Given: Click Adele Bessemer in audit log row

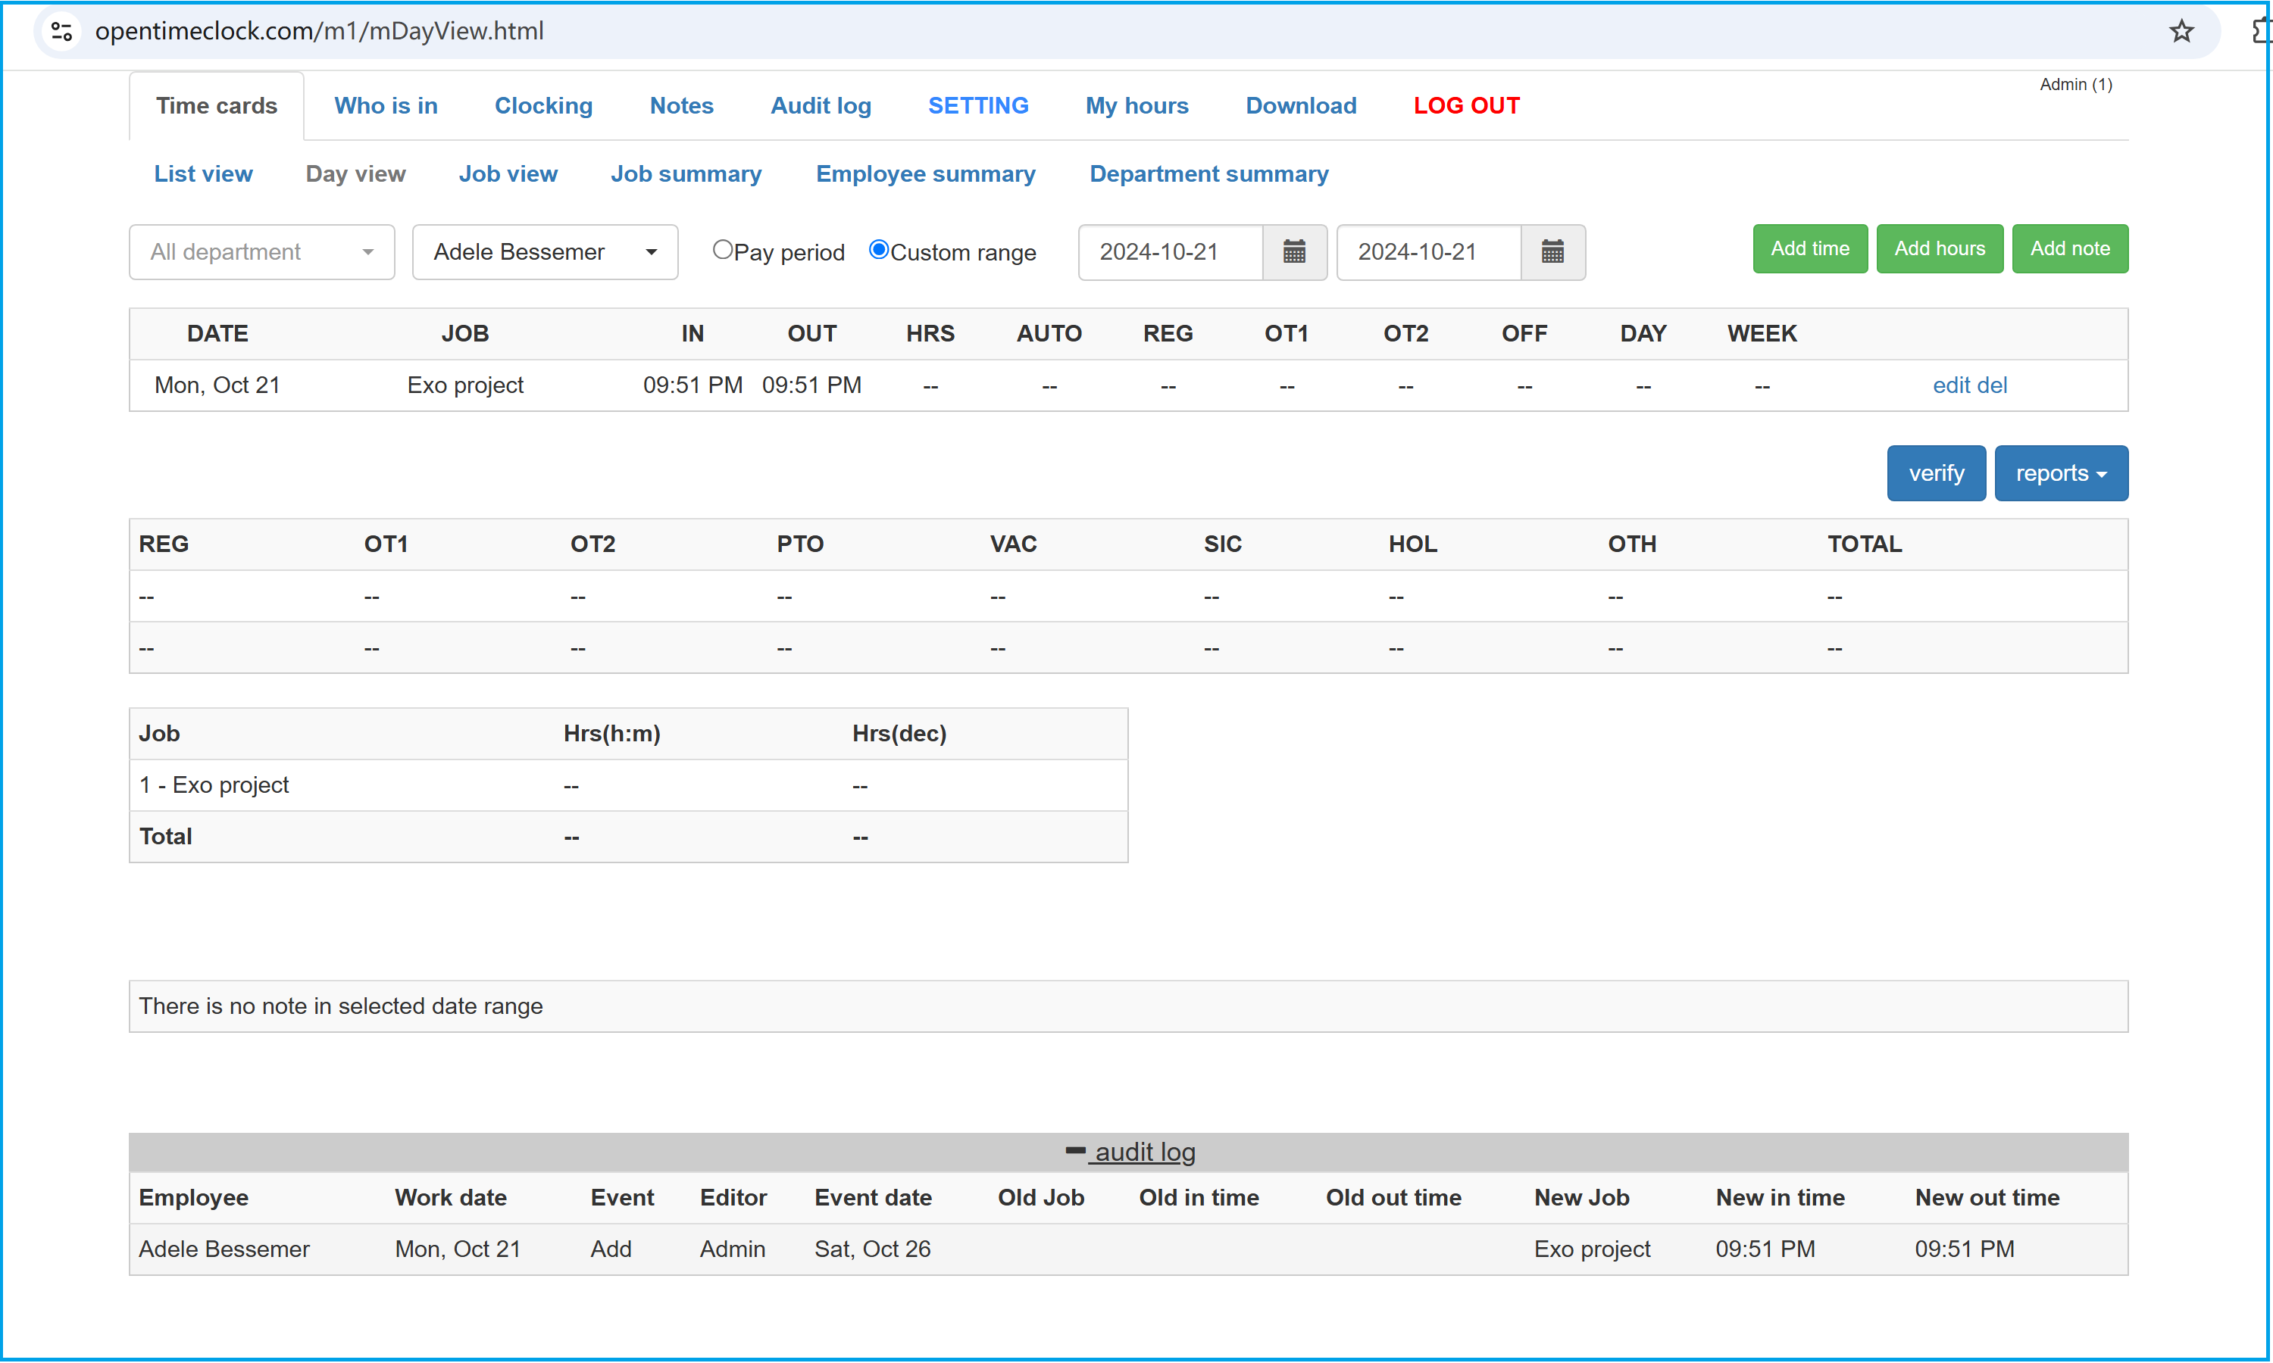Looking at the screenshot, I should coord(224,1249).
